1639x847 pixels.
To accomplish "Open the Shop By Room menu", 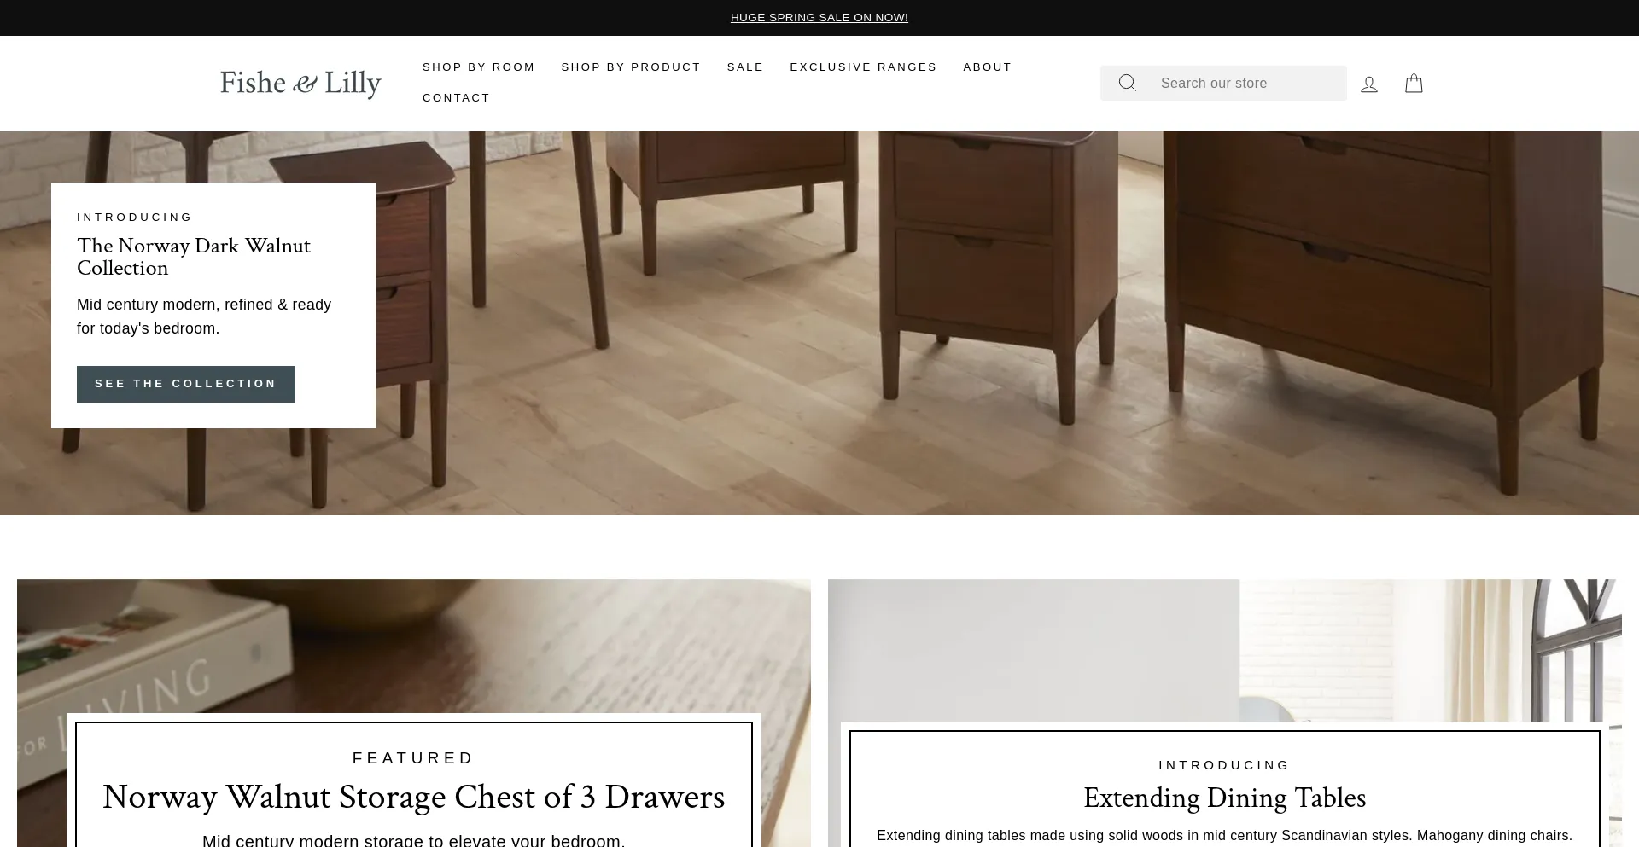I will [x=479, y=67].
